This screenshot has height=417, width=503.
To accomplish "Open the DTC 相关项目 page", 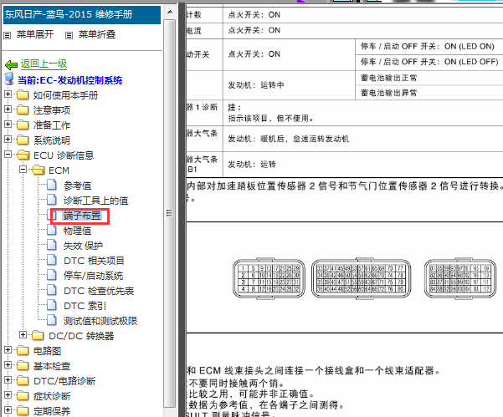I will [94, 261].
